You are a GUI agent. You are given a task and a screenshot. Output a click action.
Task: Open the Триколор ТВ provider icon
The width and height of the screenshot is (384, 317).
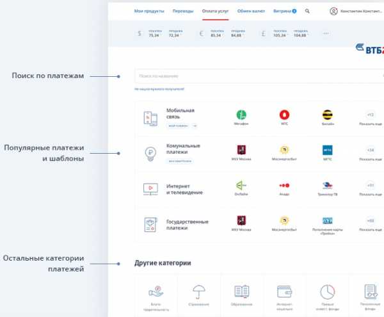tap(328, 187)
